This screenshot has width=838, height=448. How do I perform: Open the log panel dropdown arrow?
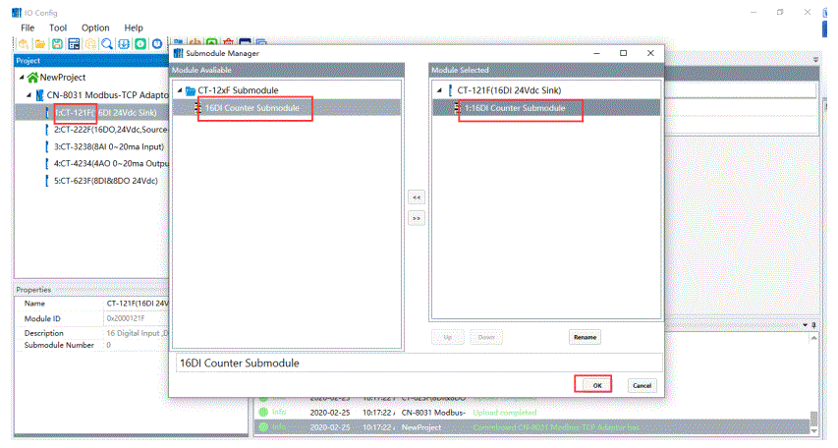[806, 324]
